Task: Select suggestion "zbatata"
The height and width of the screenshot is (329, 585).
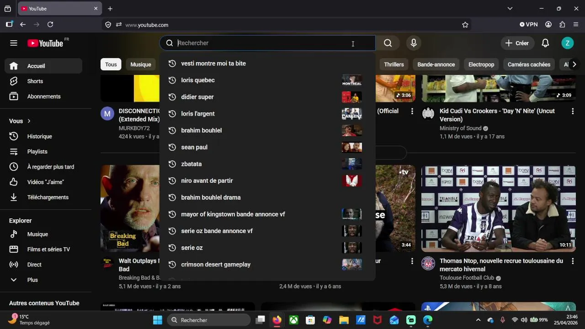Action: [267, 164]
